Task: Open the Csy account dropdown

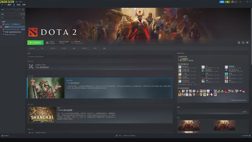Action: (x=234, y=2)
